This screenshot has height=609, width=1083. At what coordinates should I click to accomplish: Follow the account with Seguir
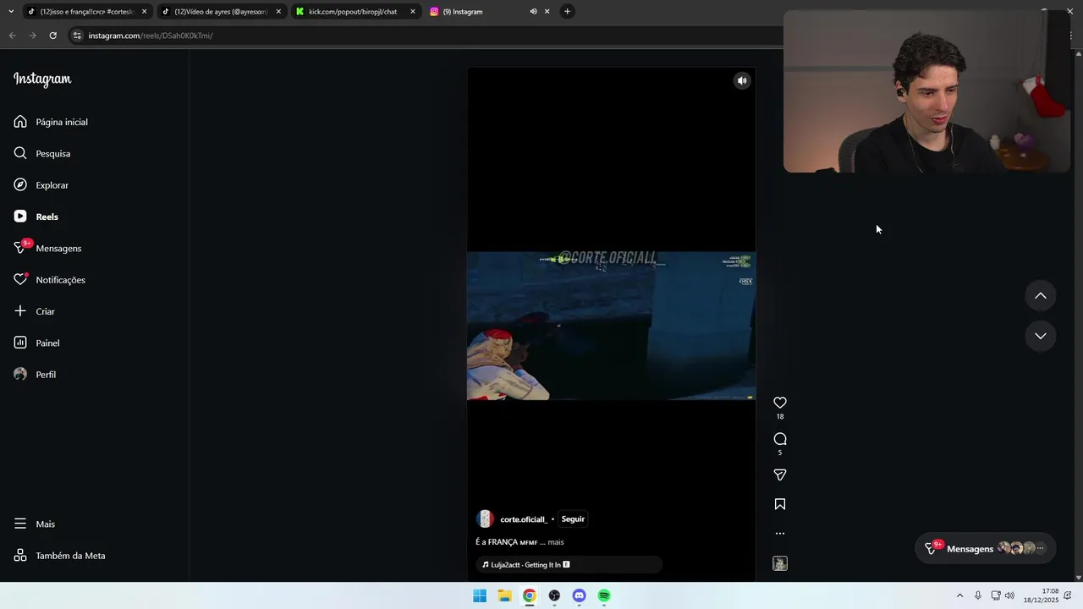573,519
